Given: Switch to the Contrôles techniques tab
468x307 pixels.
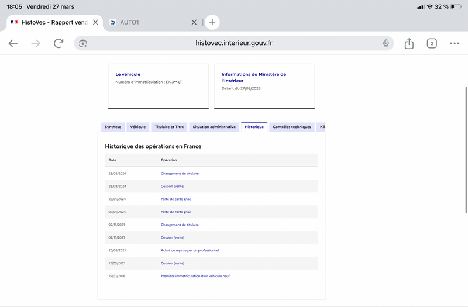Looking at the screenshot, I should pos(292,127).
